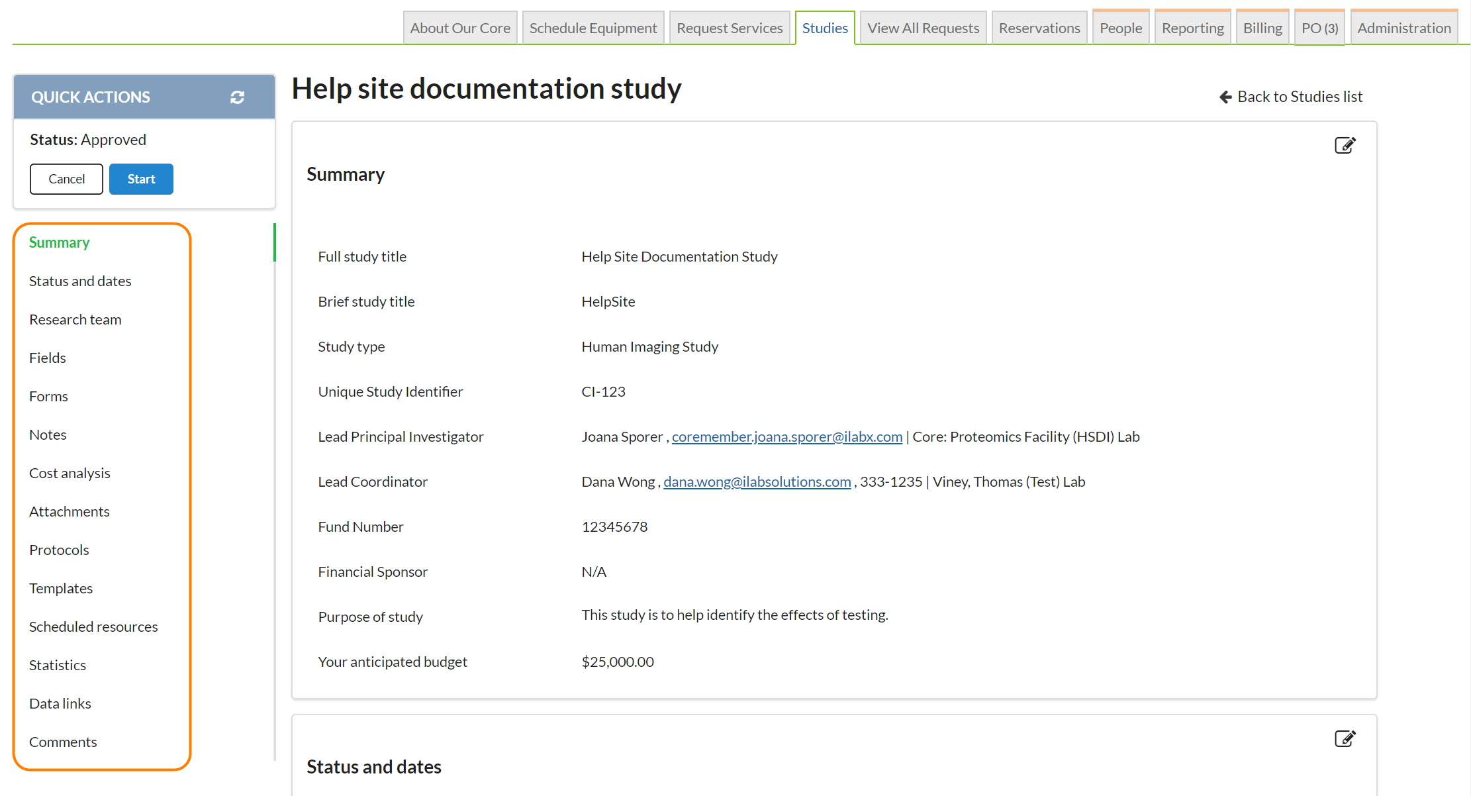Click Dana Wong's email address link

click(757, 482)
